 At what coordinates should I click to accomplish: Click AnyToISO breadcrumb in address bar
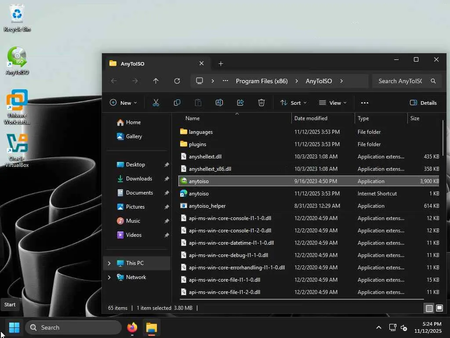[x=319, y=81]
